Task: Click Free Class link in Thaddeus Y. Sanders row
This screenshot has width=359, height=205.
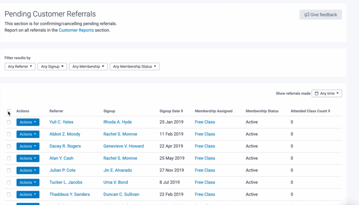Action: point(205,195)
